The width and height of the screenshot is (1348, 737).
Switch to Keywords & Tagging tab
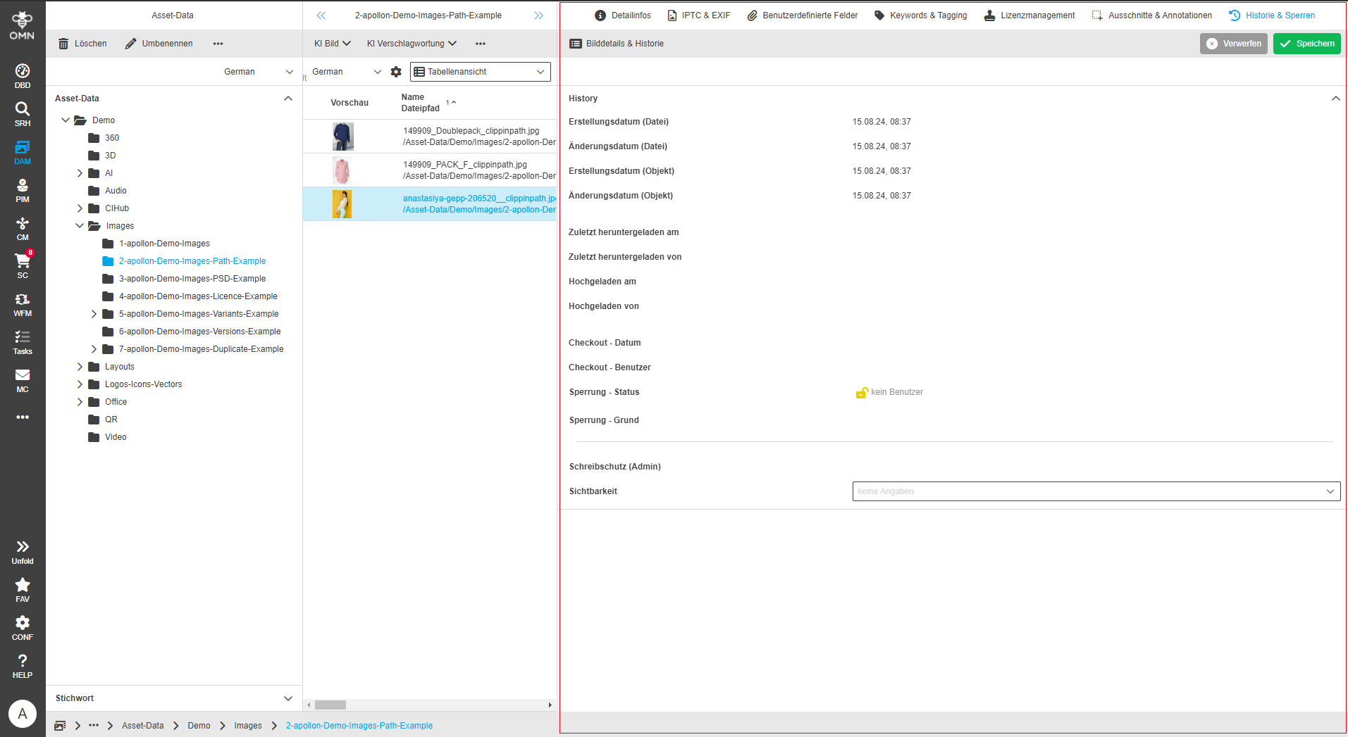pyautogui.click(x=921, y=15)
